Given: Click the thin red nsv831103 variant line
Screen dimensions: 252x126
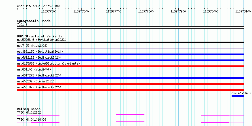Looking at the screenshot, I should 130,72.
